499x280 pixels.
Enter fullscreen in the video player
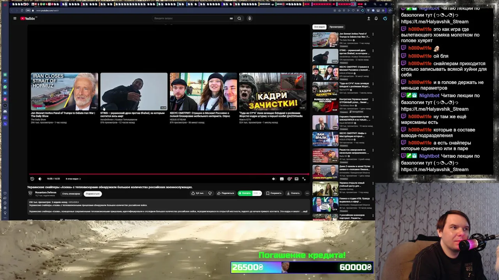pos(304,179)
